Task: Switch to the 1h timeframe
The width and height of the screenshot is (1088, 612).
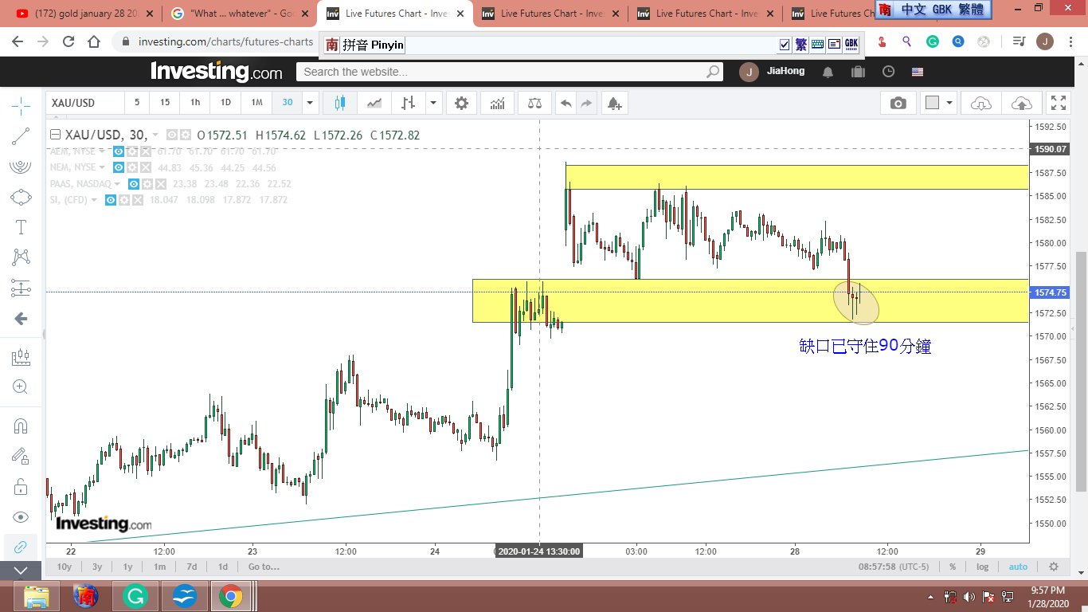Action: [x=195, y=103]
